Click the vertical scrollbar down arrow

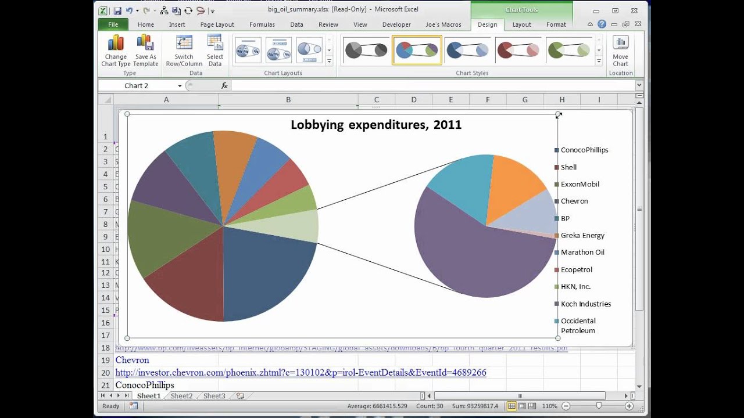(x=639, y=386)
